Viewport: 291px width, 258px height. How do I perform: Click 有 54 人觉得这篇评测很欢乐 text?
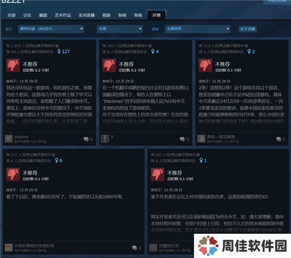(x=30, y=52)
